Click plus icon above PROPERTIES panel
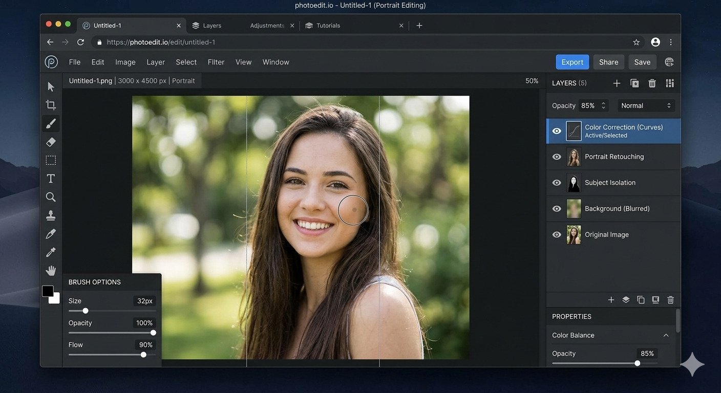The height and width of the screenshot is (393, 721). 611,300
